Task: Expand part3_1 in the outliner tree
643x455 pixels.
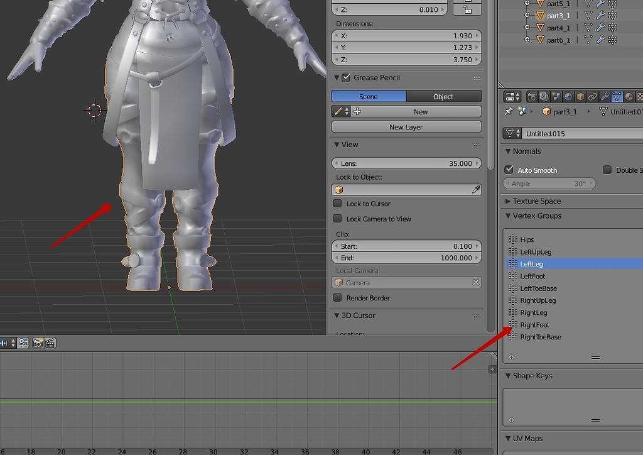Action: (x=527, y=16)
